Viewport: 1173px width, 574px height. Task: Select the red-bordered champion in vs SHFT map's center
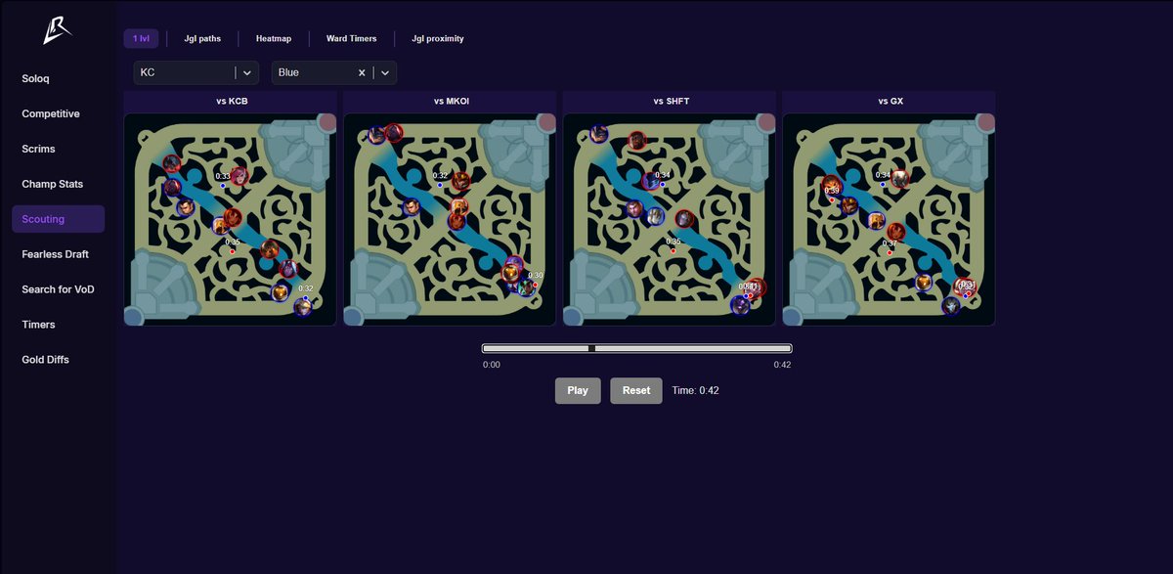click(x=685, y=219)
